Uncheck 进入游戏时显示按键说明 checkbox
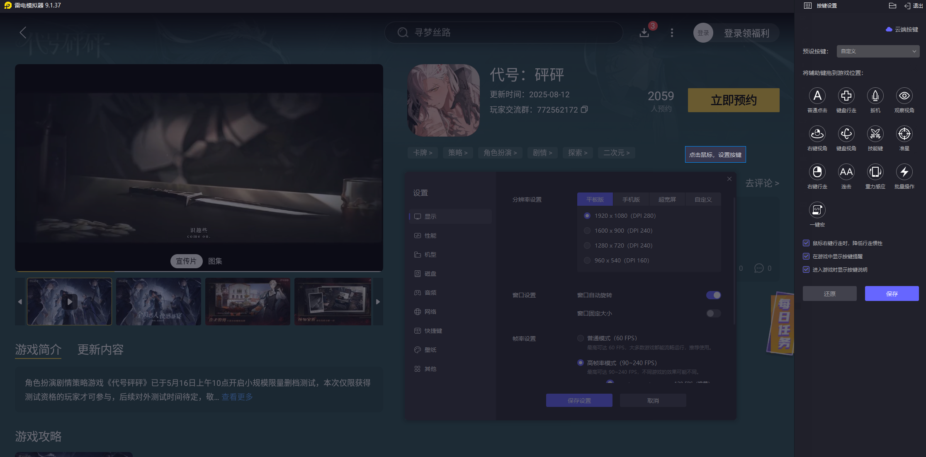Screen dimensions: 926x457 tap(806, 270)
